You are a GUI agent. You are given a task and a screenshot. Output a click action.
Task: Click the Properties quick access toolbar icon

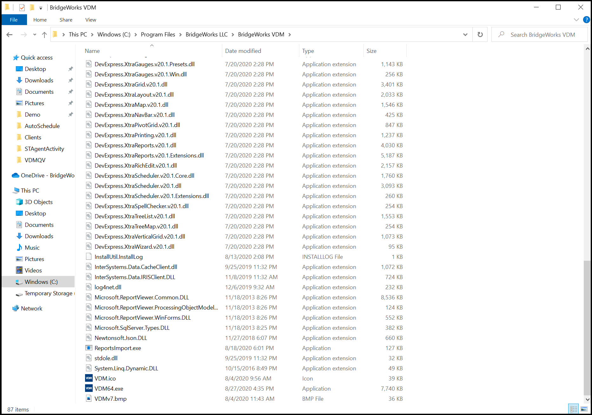[x=22, y=7]
